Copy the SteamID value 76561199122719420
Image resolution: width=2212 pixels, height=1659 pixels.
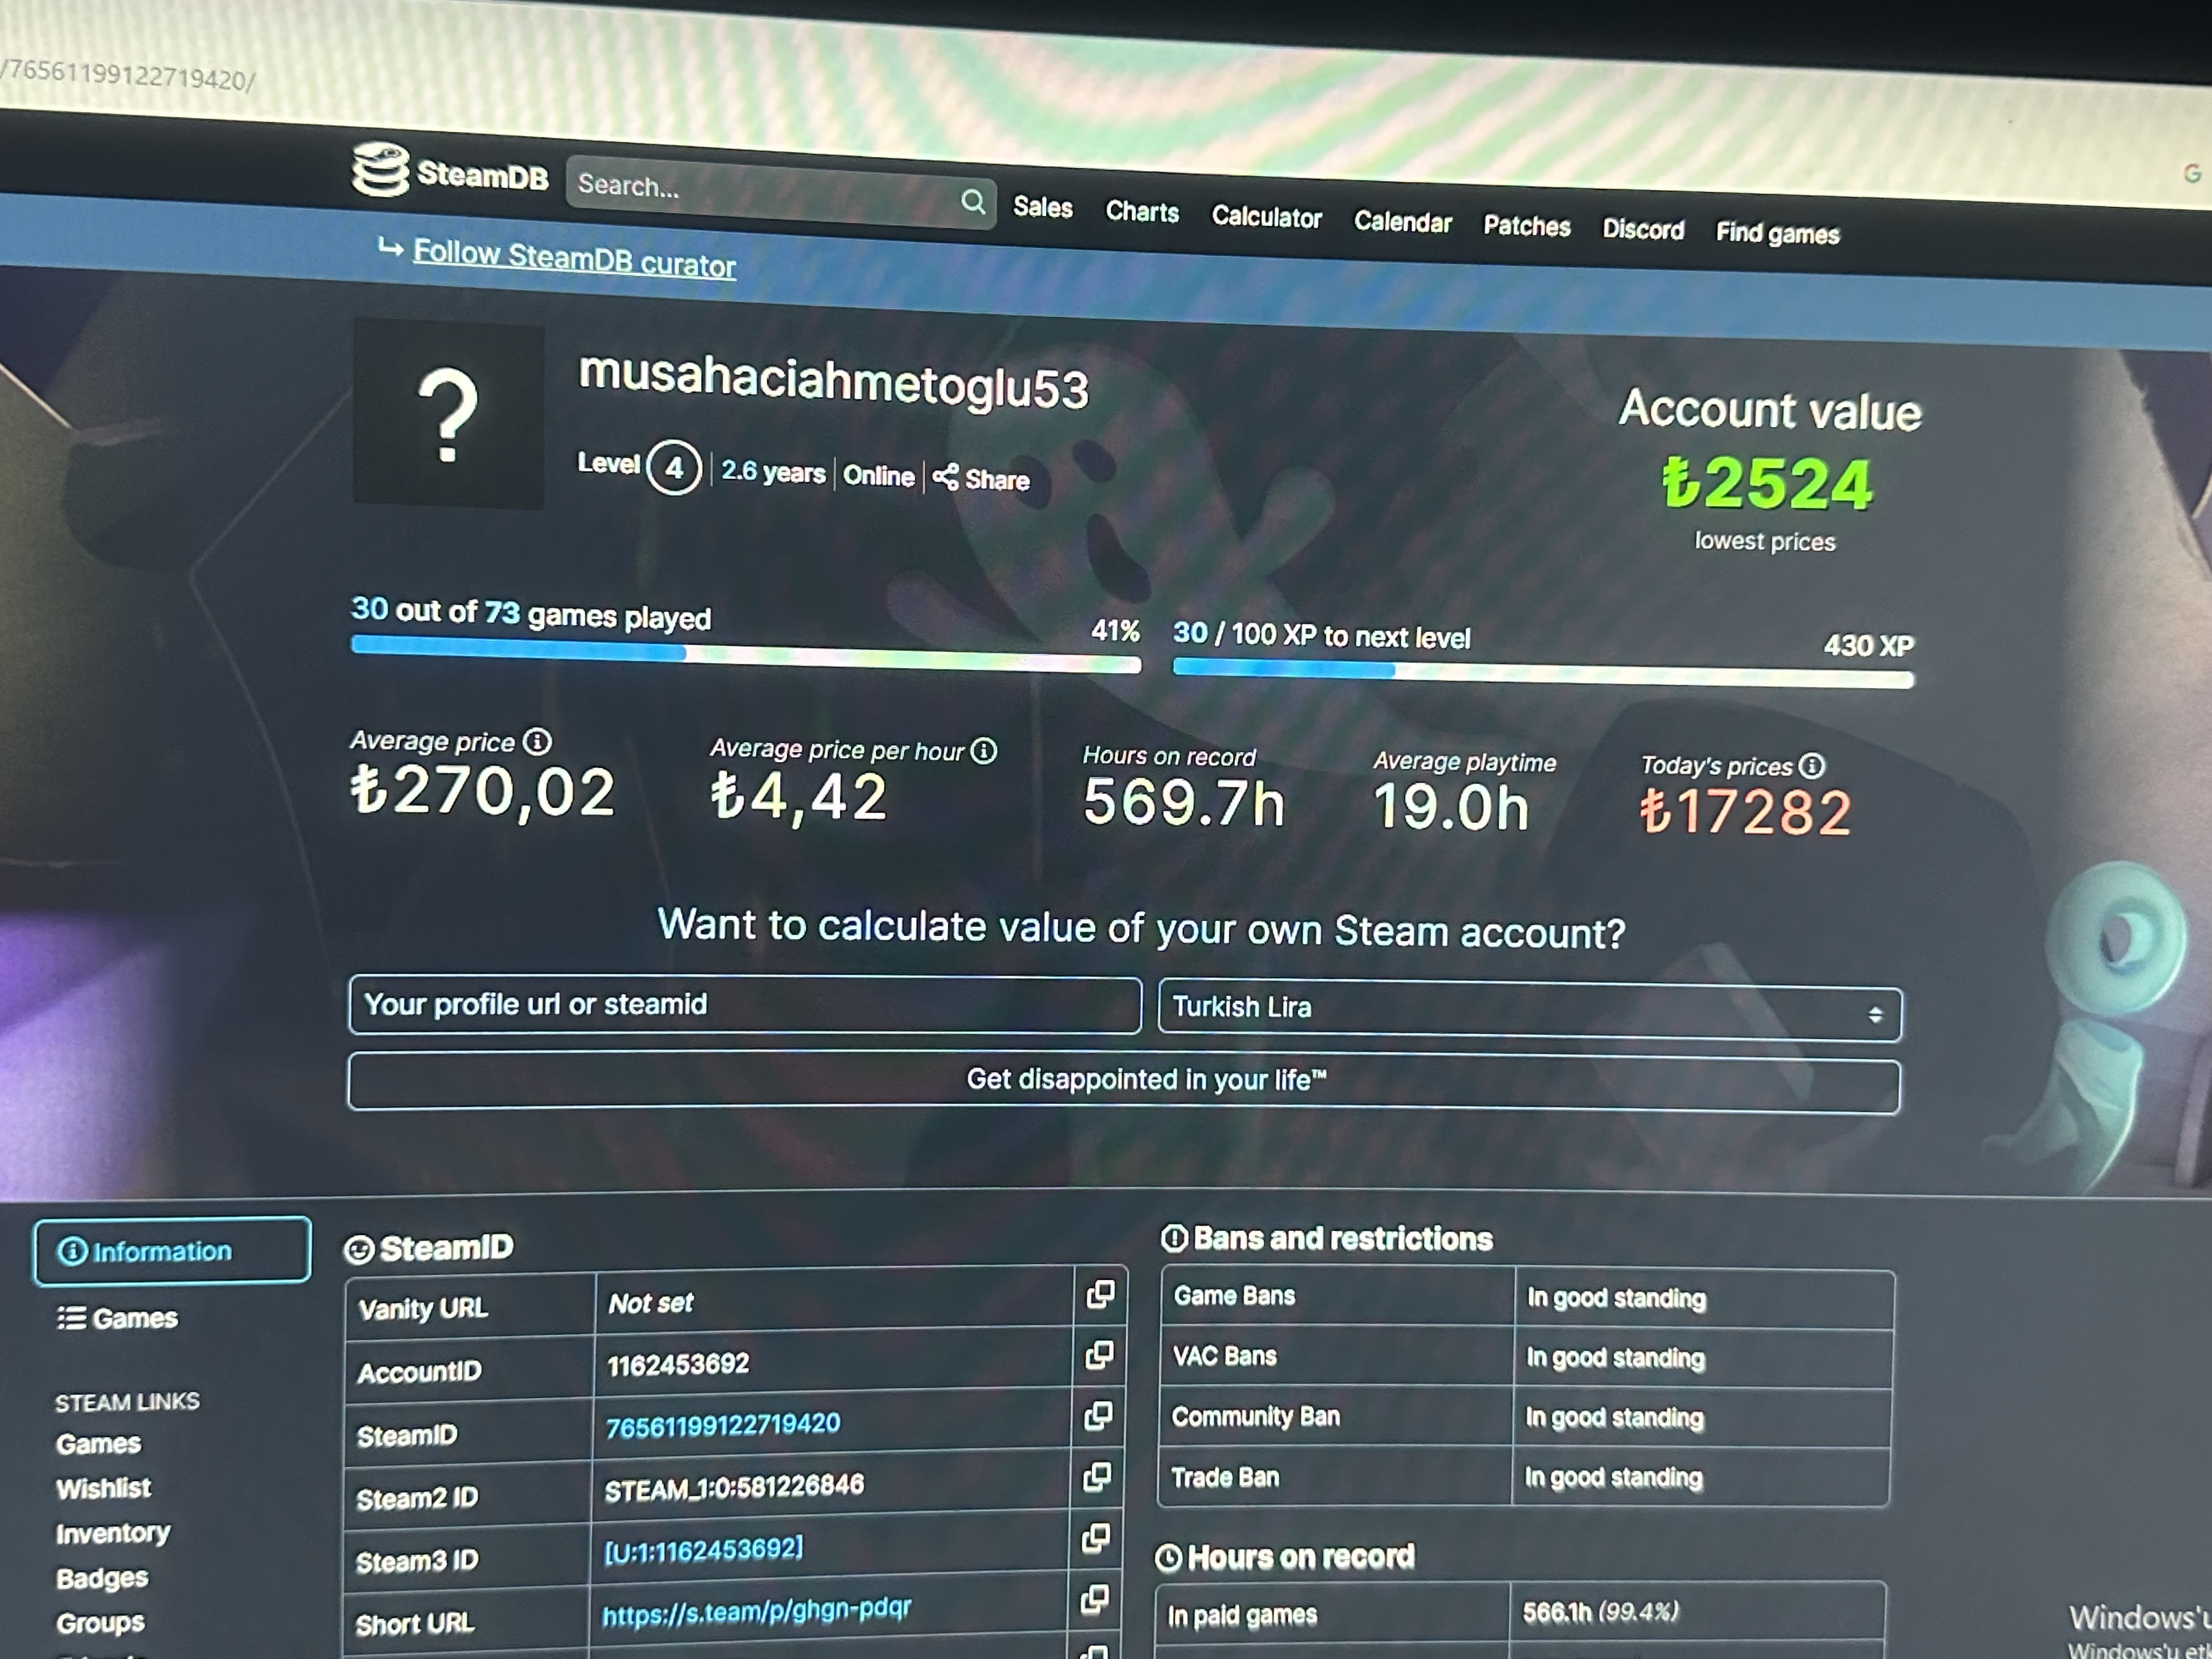click(x=1098, y=1415)
